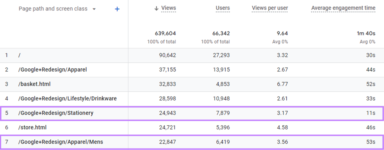The width and height of the screenshot is (384, 150).
Task: Click the plus icon to add dimension
Action: (x=117, y=9)
